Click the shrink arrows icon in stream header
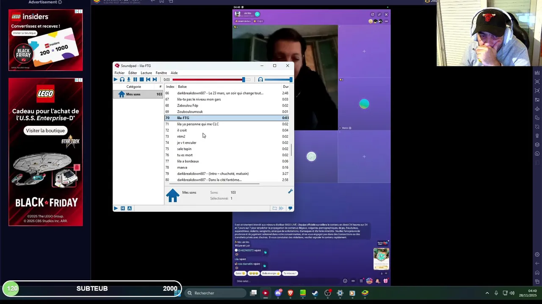This screenshot has width=542, height=304. tap(379, 14)
